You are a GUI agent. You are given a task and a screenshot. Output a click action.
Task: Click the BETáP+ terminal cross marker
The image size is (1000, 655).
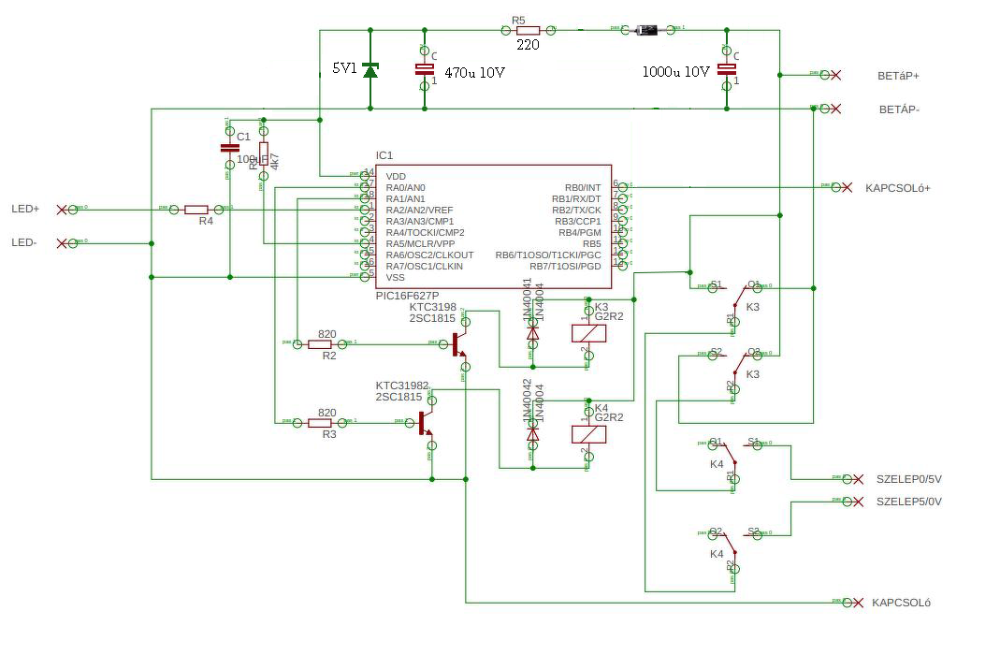[835, 75]
